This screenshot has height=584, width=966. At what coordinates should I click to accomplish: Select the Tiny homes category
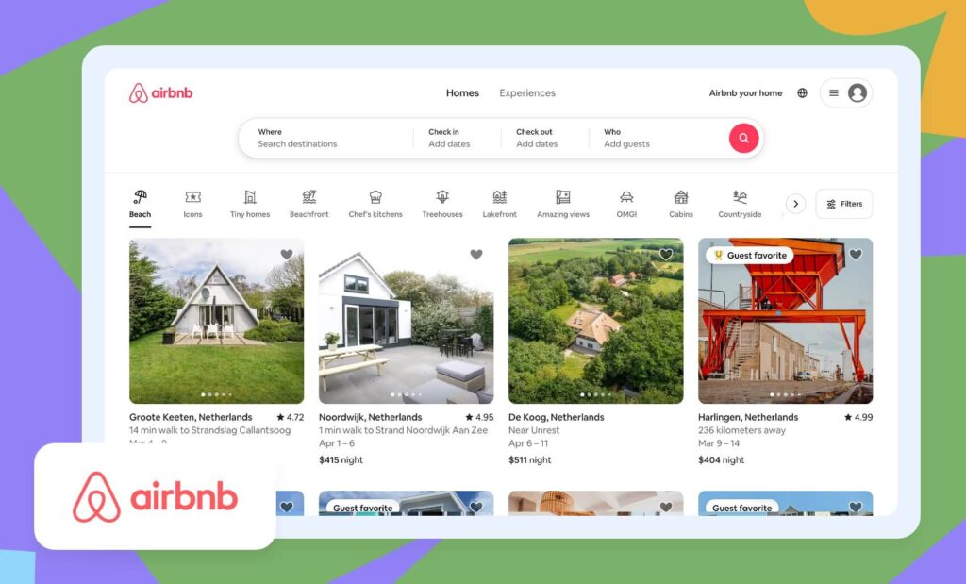[249, 204]
